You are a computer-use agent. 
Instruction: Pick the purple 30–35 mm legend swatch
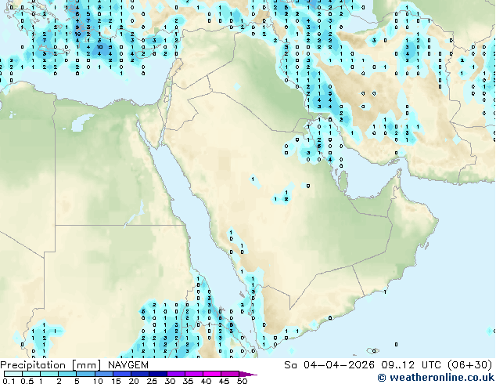point(175,374)
